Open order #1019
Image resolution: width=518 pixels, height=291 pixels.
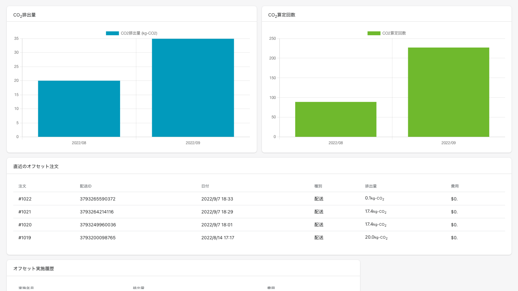point(25,238)
